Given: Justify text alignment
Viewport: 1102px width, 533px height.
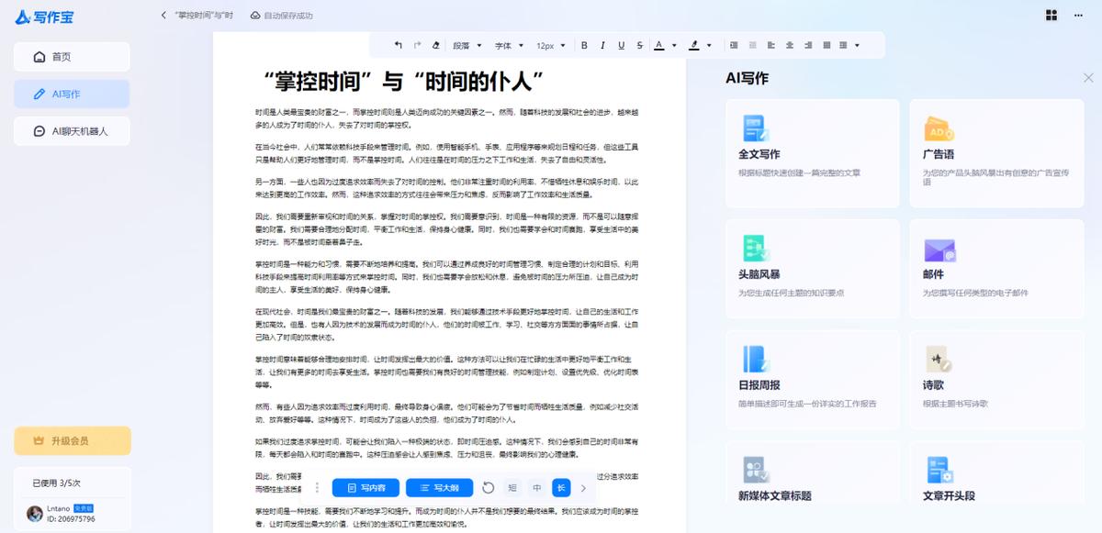Looking at the screenshot, I should pos(826,45).
